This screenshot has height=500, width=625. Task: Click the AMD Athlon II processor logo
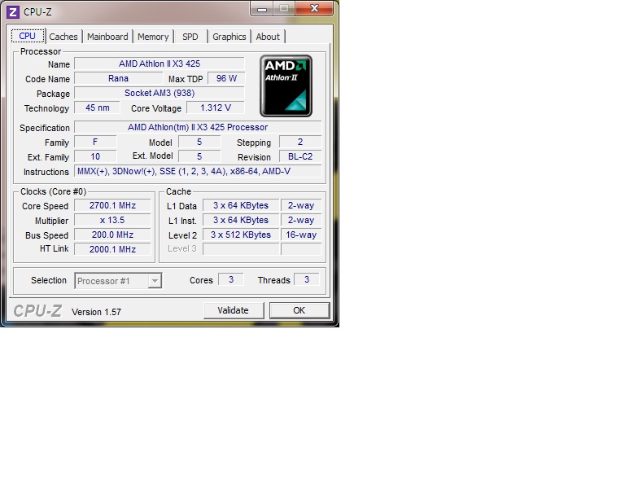coord(286,86)
